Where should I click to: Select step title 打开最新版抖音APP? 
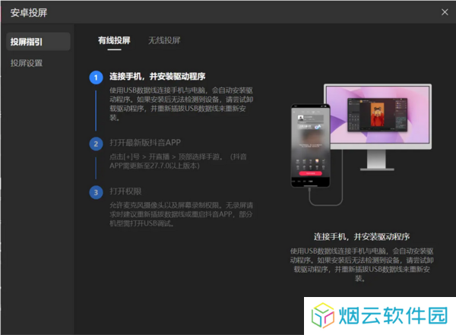coord(145,143)
